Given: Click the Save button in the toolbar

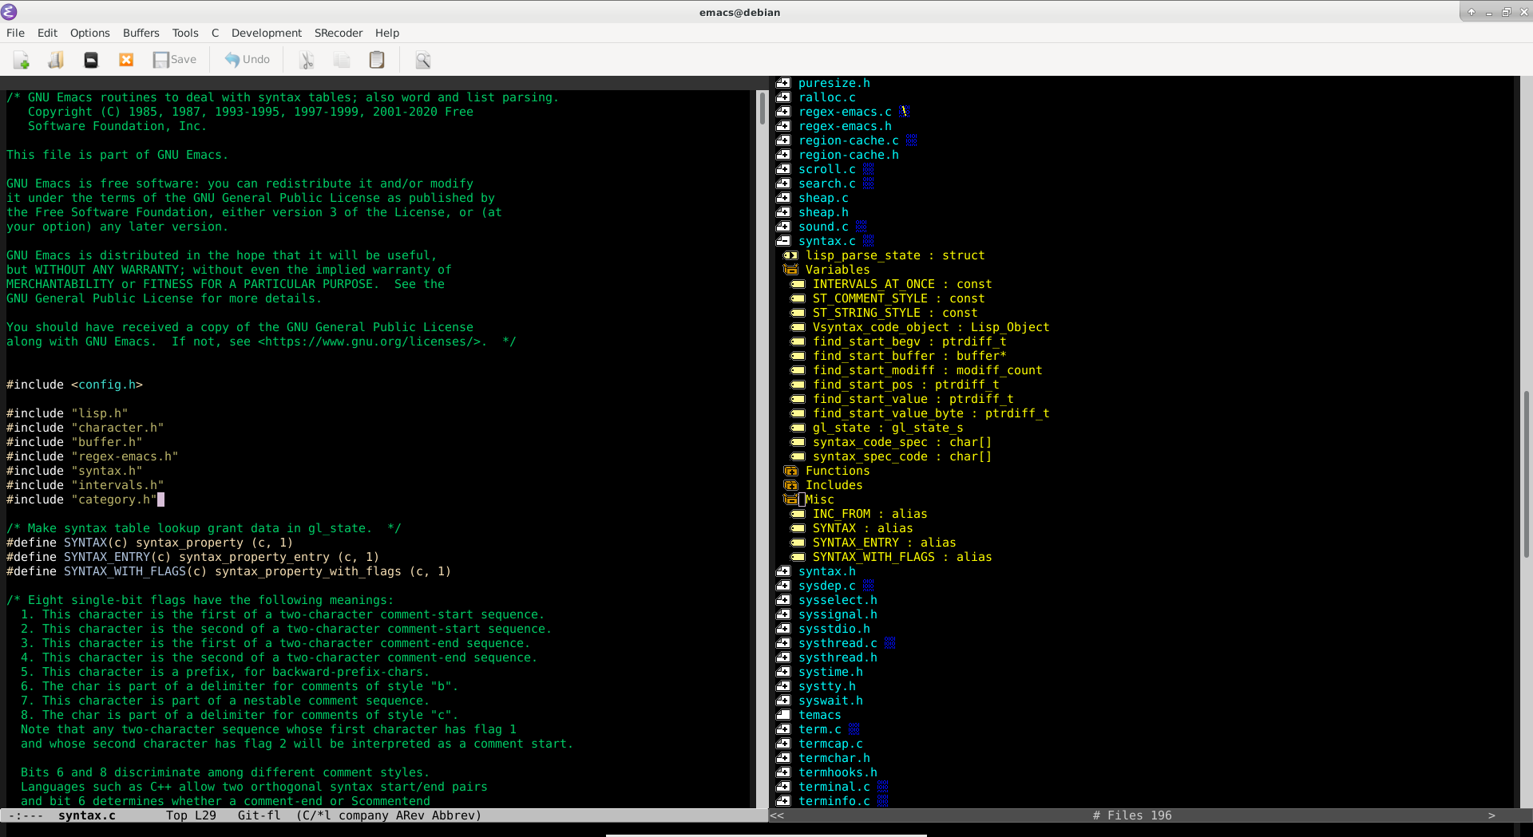Looking at the screenshot, I should [174, 60].
